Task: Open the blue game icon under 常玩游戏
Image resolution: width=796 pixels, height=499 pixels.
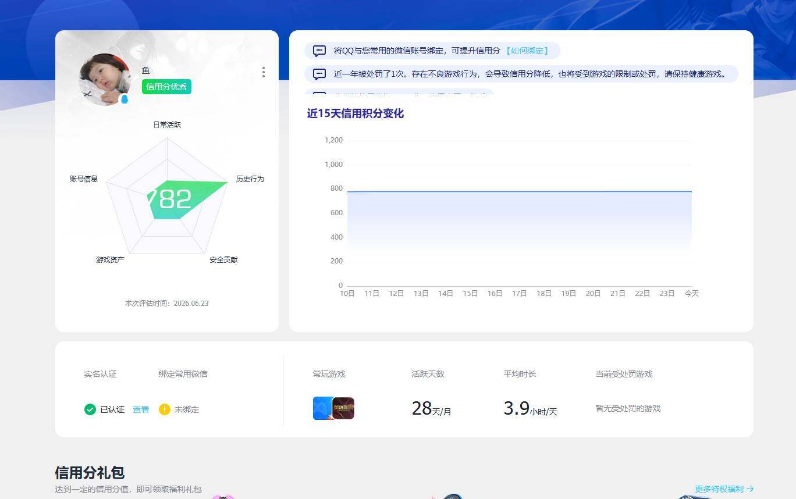Action: pos(322,408)
